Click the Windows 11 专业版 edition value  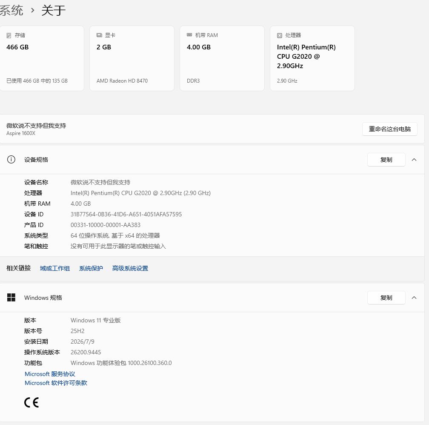pyautogui.click(x=95, y=320)
